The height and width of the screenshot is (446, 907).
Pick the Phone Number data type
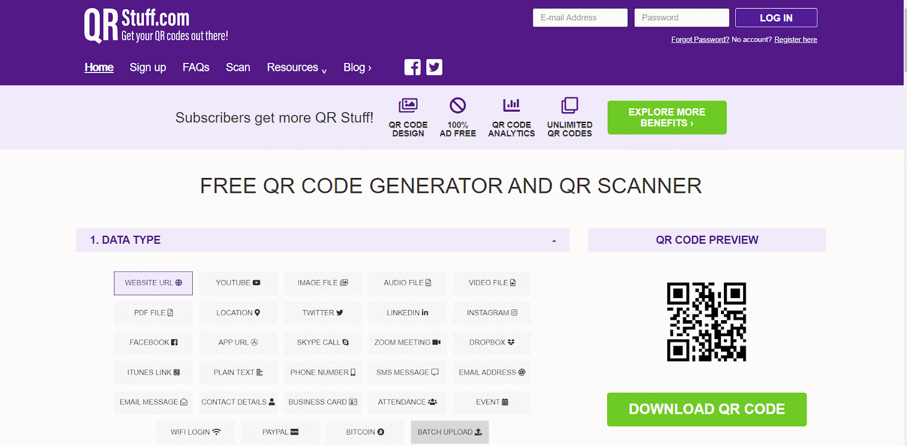323,373
